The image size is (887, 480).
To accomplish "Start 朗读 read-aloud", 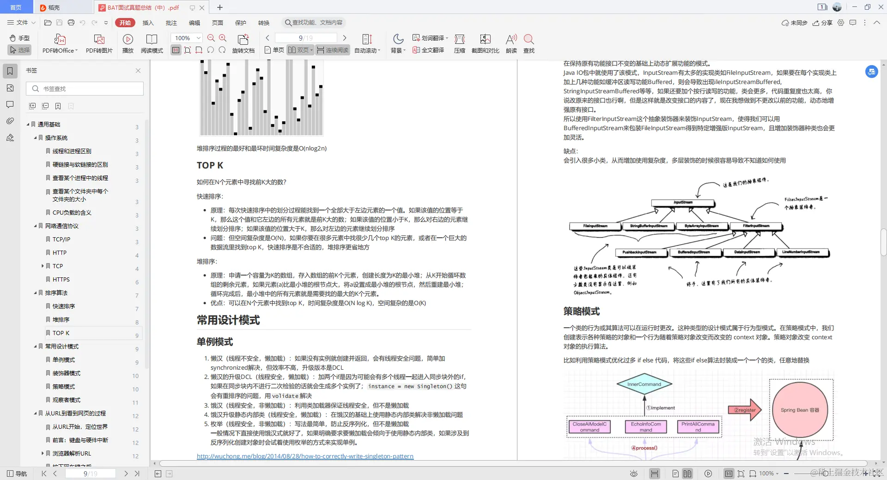I will 511,44.
